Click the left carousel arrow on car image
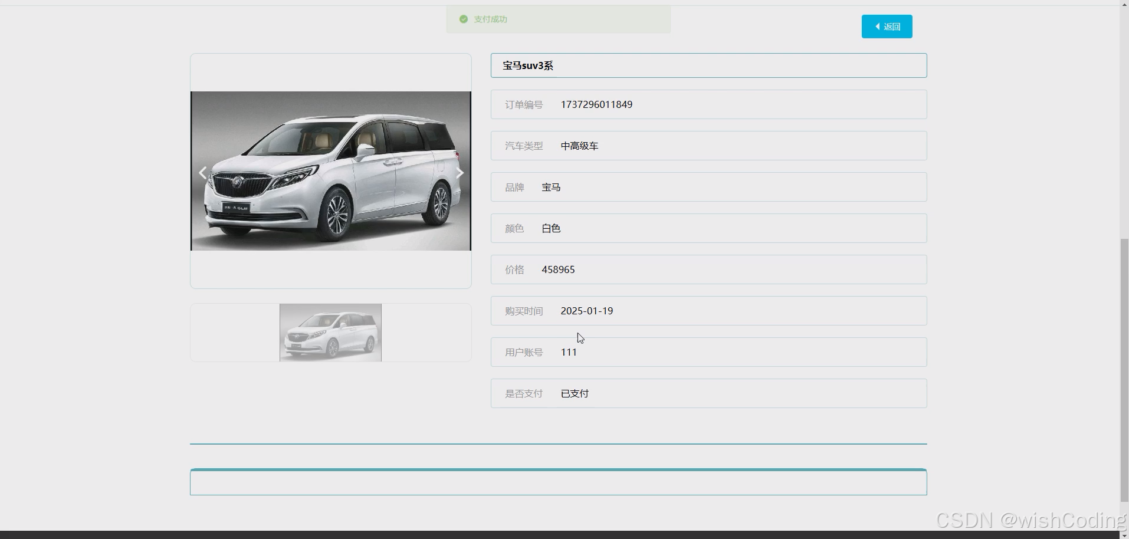This screenshot has height=539, width=1129. pos(202,172)
